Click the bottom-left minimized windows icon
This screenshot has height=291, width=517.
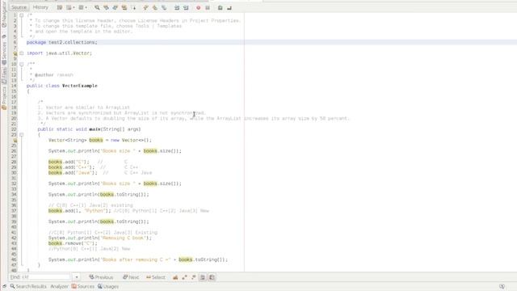[x=4, y=286]
